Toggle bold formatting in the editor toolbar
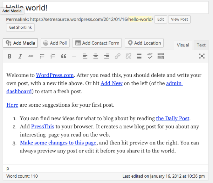 click(10, 56)
